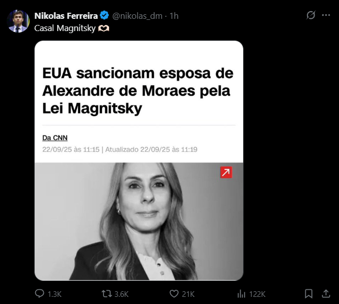Screen dimensions: 339x304
Task: Open the views bar chart icon
Action: [x=242, y=294]
